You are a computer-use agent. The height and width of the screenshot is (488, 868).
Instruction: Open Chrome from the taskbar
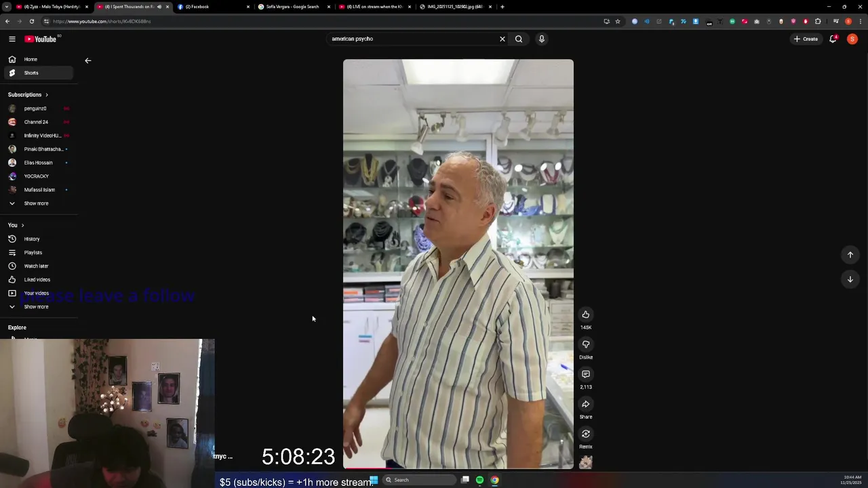tap(495, 480)
